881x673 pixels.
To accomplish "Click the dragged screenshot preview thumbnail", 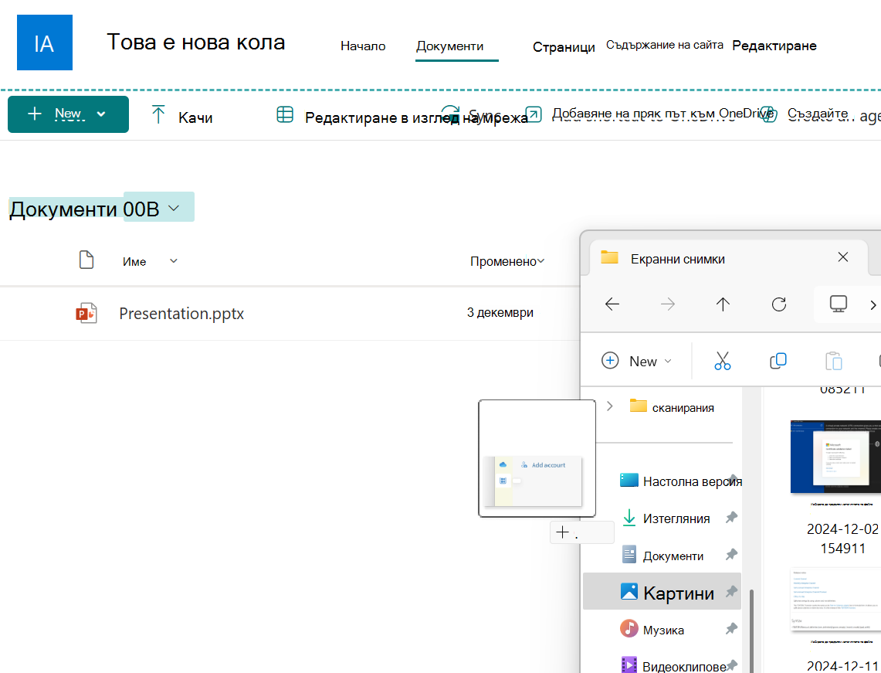I will [537, 458].
